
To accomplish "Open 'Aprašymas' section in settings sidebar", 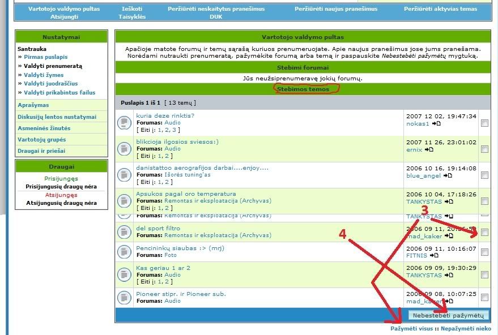I will (33, 105).
